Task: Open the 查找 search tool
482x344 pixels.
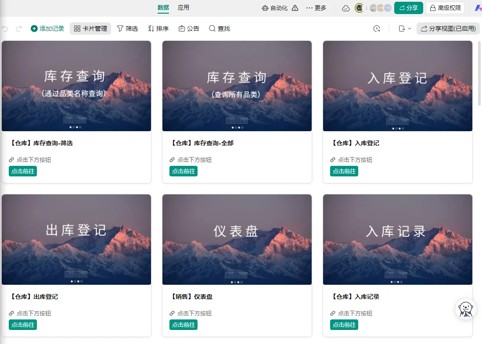Action: coord(219,29)
